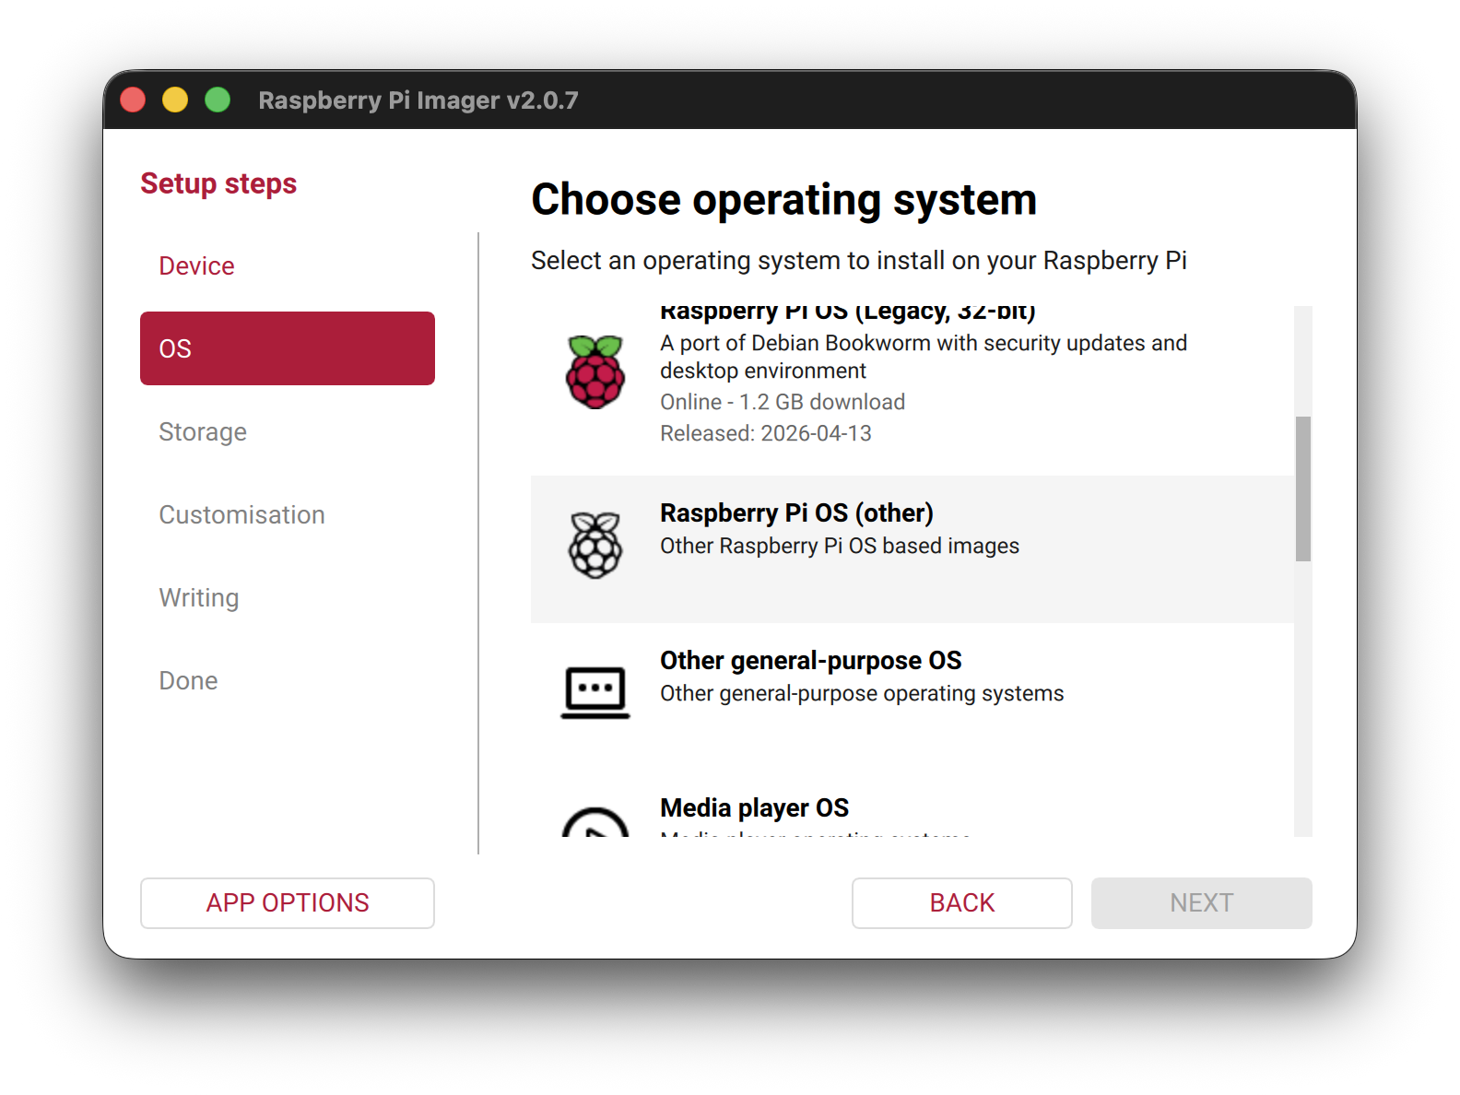Click the NEXT button
The height and width of the screenshot is (1095, 1460).
[x=1202, y=903]
